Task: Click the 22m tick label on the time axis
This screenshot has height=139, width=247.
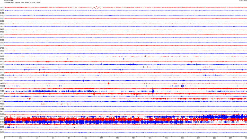Action: 182,138
